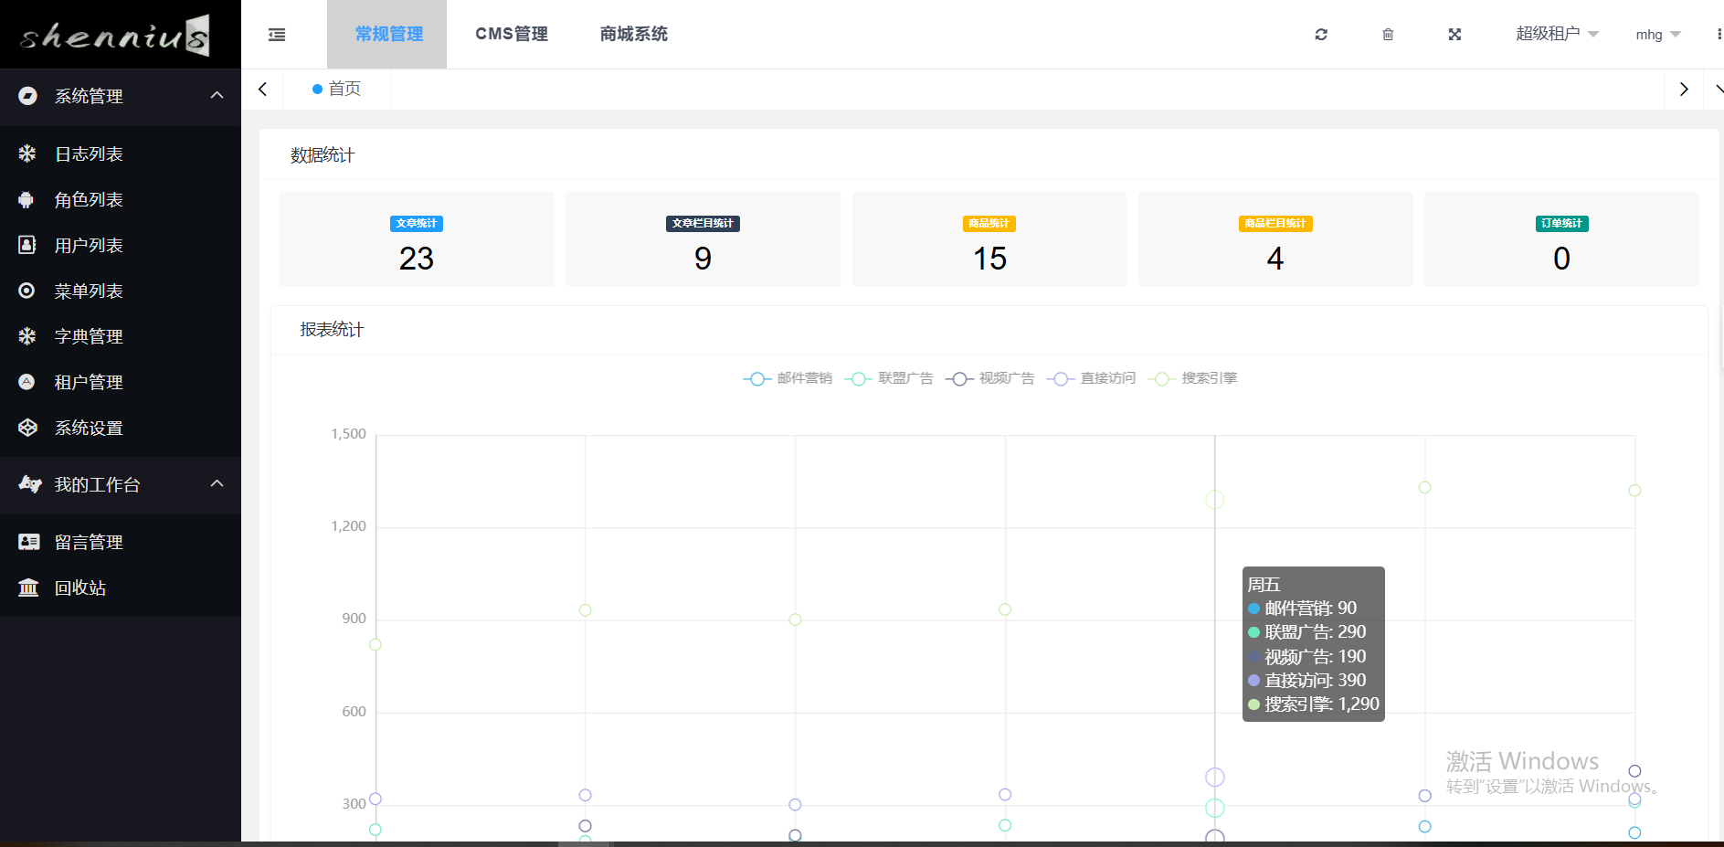Click the 数据统计 section heading
1724x847 pixels.
(323, 155)
